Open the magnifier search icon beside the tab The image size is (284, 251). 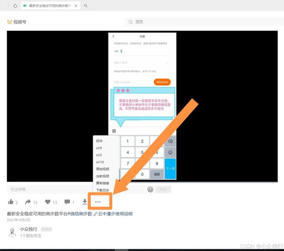(86, 6)
